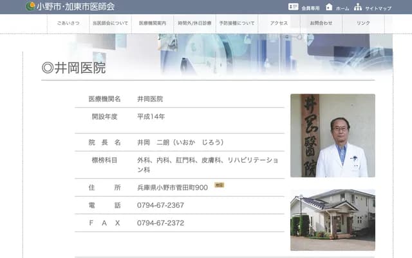412x258 pixels.
Task: Click the 小野市・加東市医師会 site title
Action: [76, 6]
